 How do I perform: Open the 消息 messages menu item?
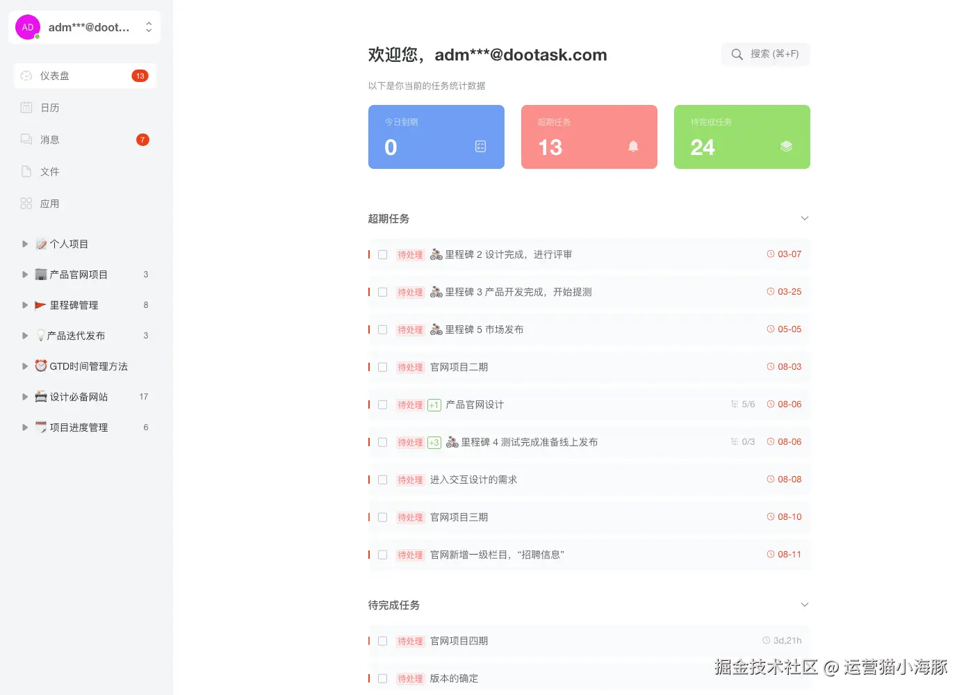(x=85, y=140)
